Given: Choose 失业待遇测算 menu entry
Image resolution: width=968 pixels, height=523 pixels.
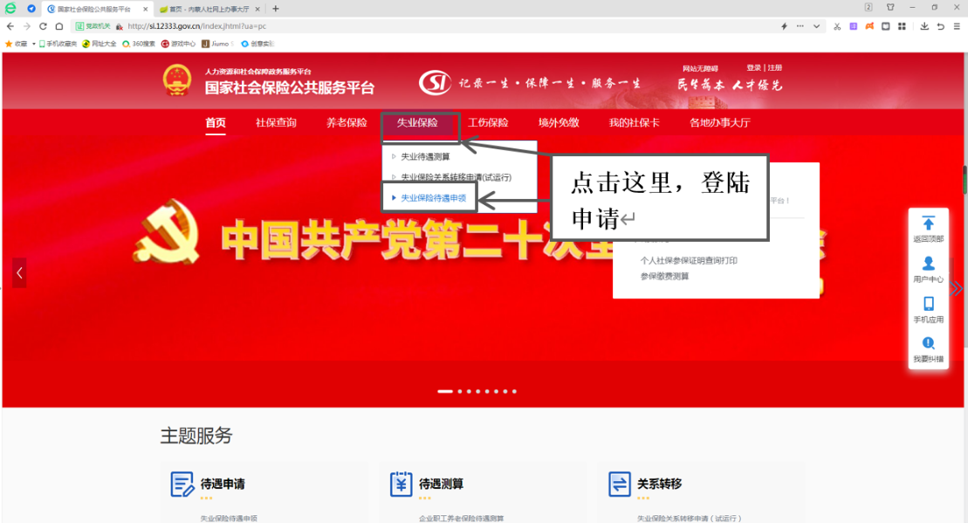Looking at the screenshot, I should (x=425, y=157).
